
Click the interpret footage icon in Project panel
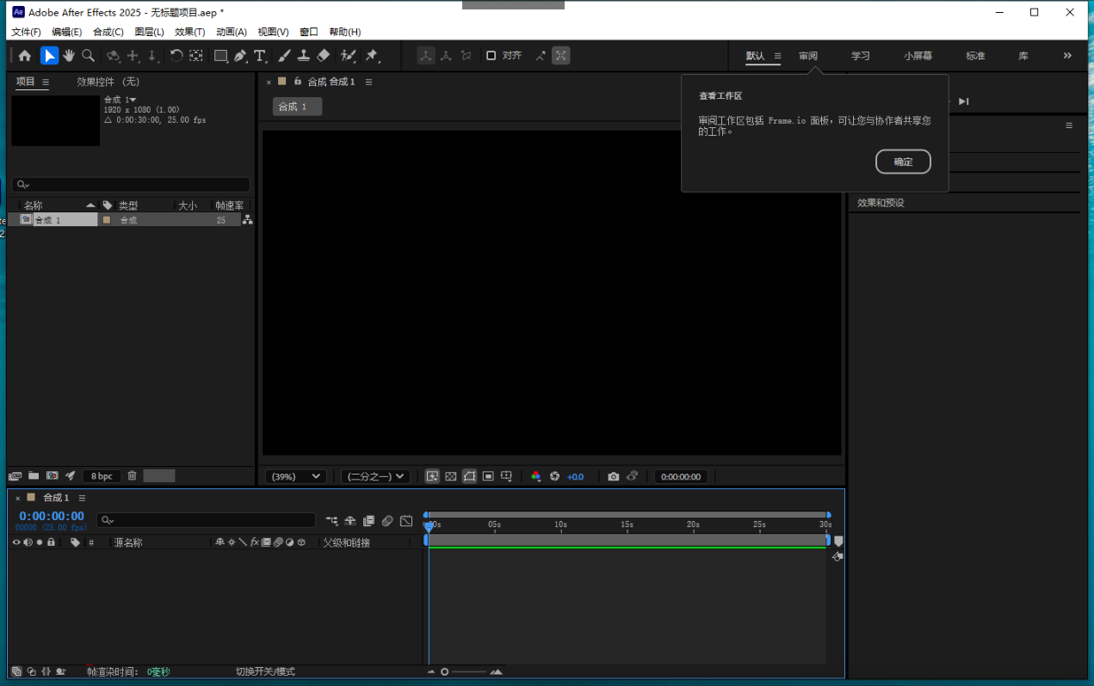point(15,475)
